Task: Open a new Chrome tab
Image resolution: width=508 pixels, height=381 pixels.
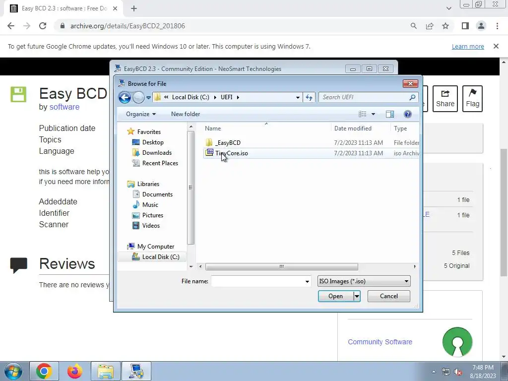Action: tap(134, 9)
